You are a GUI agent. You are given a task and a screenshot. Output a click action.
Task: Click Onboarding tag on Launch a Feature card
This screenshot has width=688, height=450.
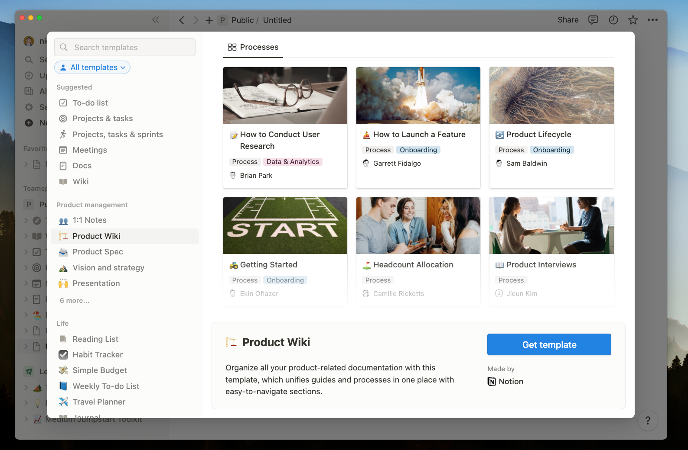pos(418,150)
